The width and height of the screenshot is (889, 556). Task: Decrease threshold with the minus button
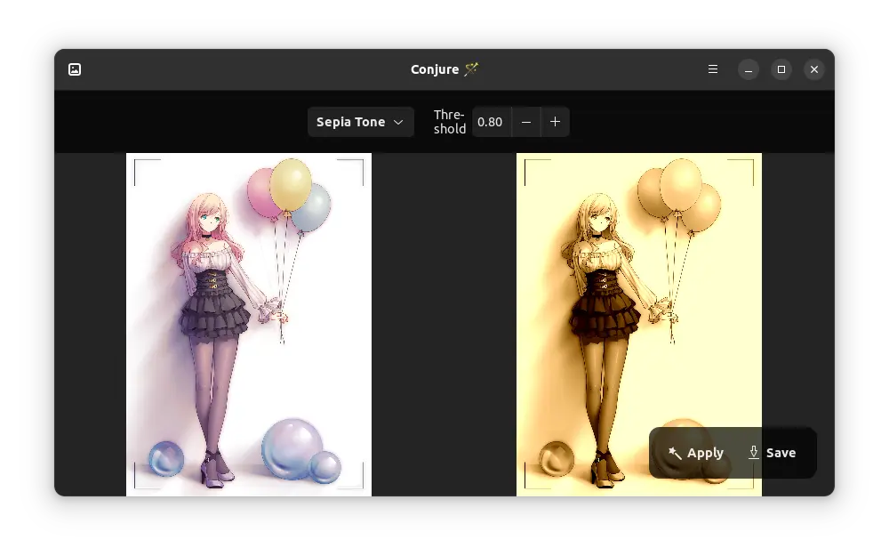tap(526, 122)
